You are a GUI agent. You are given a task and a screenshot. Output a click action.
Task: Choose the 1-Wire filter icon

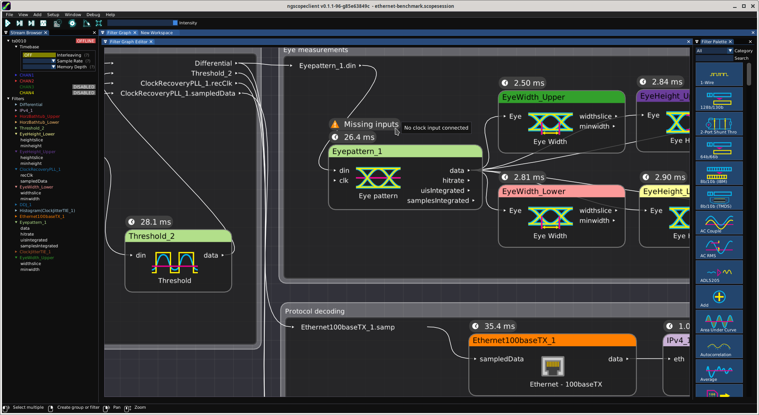[718, 74]
